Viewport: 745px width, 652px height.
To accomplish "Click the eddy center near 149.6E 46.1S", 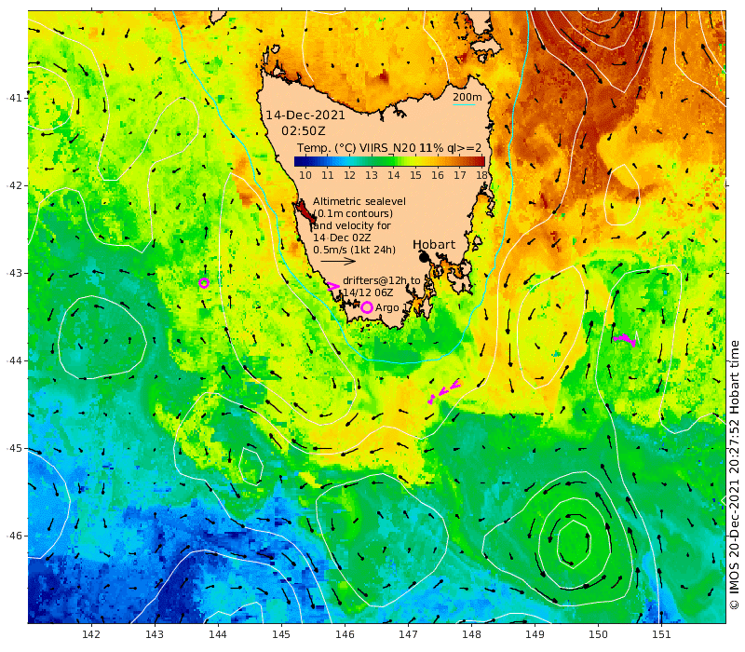I will point(574,544).
